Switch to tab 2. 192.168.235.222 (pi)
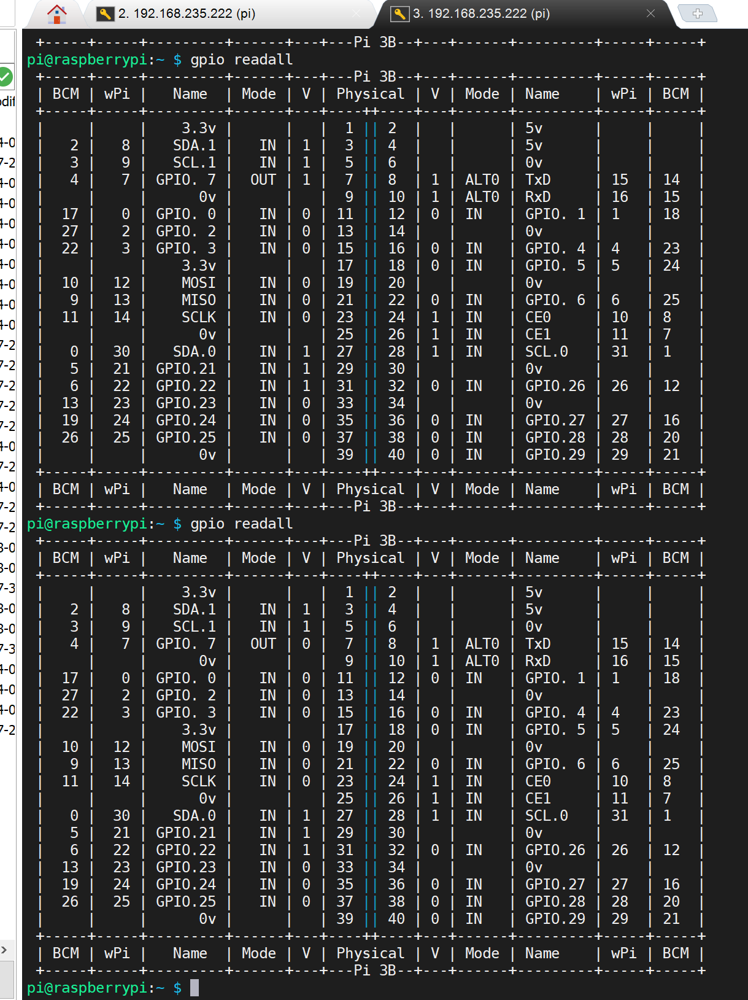This screenshot has width=748, height=1000. pos(187,14)
